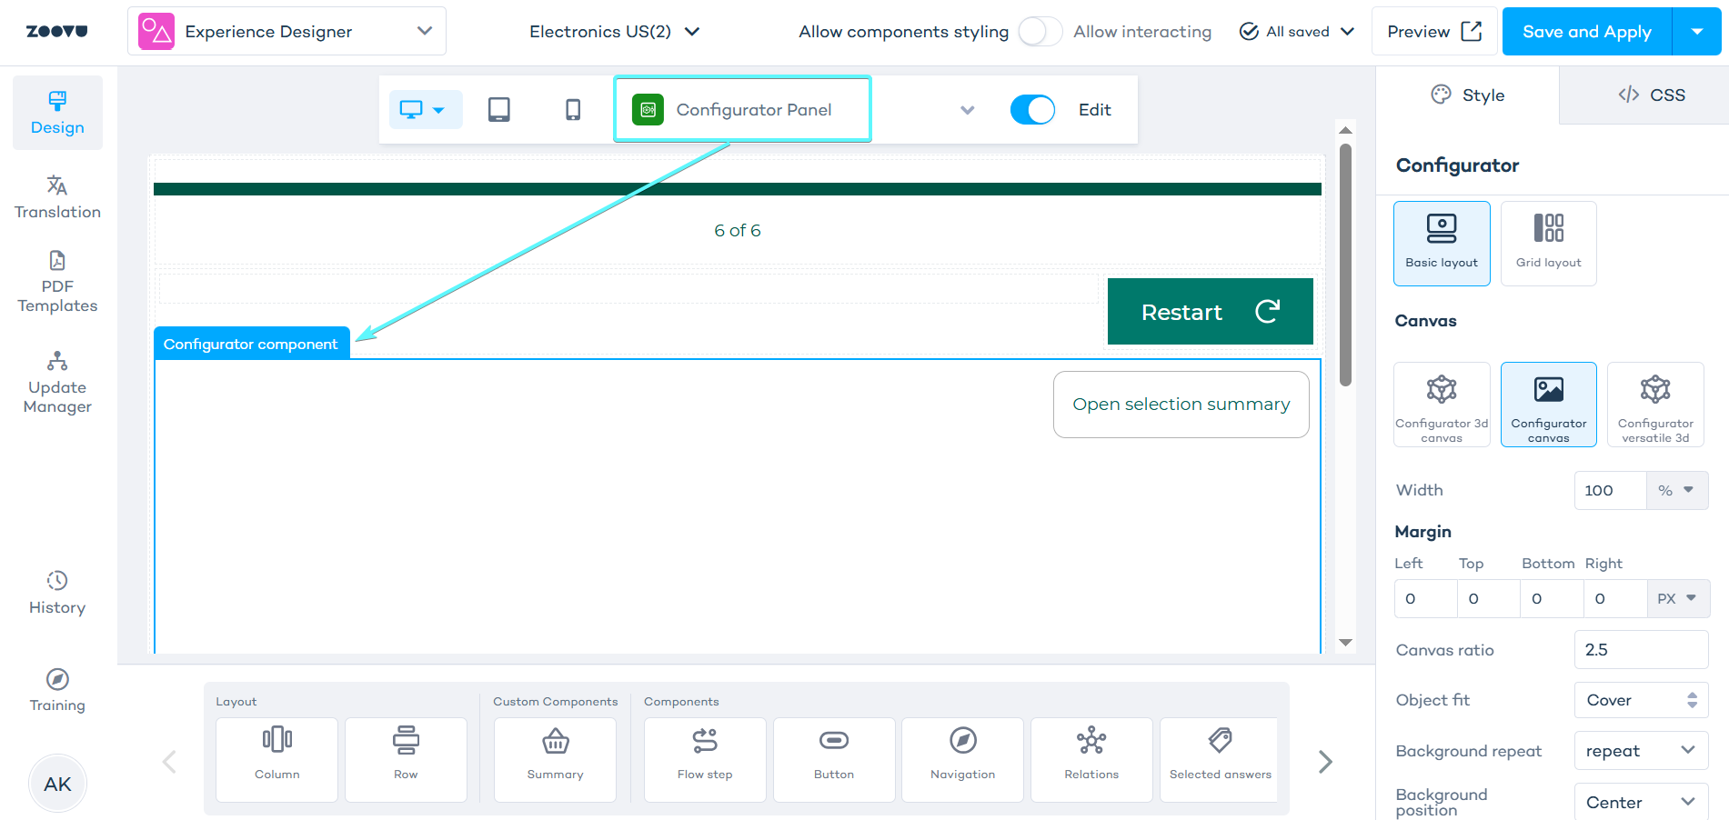The width and height of the screenshot is (1729, 820).
Task: Select Configurator versatile 3d canvas
Action: tap(1654, 404)
